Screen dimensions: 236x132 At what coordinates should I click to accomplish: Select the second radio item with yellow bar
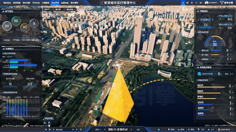point(200,55)
